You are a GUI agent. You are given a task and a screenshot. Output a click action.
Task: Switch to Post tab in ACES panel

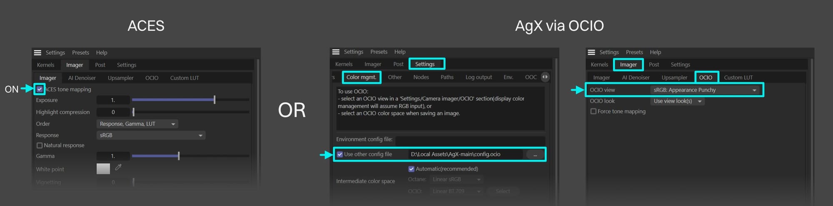(x=100, y=65)
